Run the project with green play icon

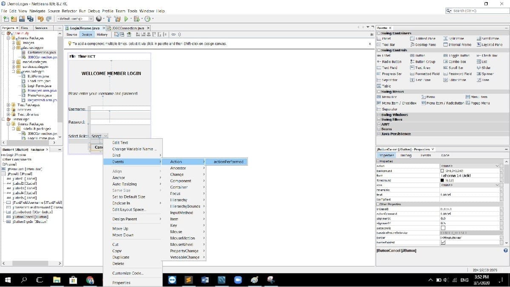click(126, 19)
